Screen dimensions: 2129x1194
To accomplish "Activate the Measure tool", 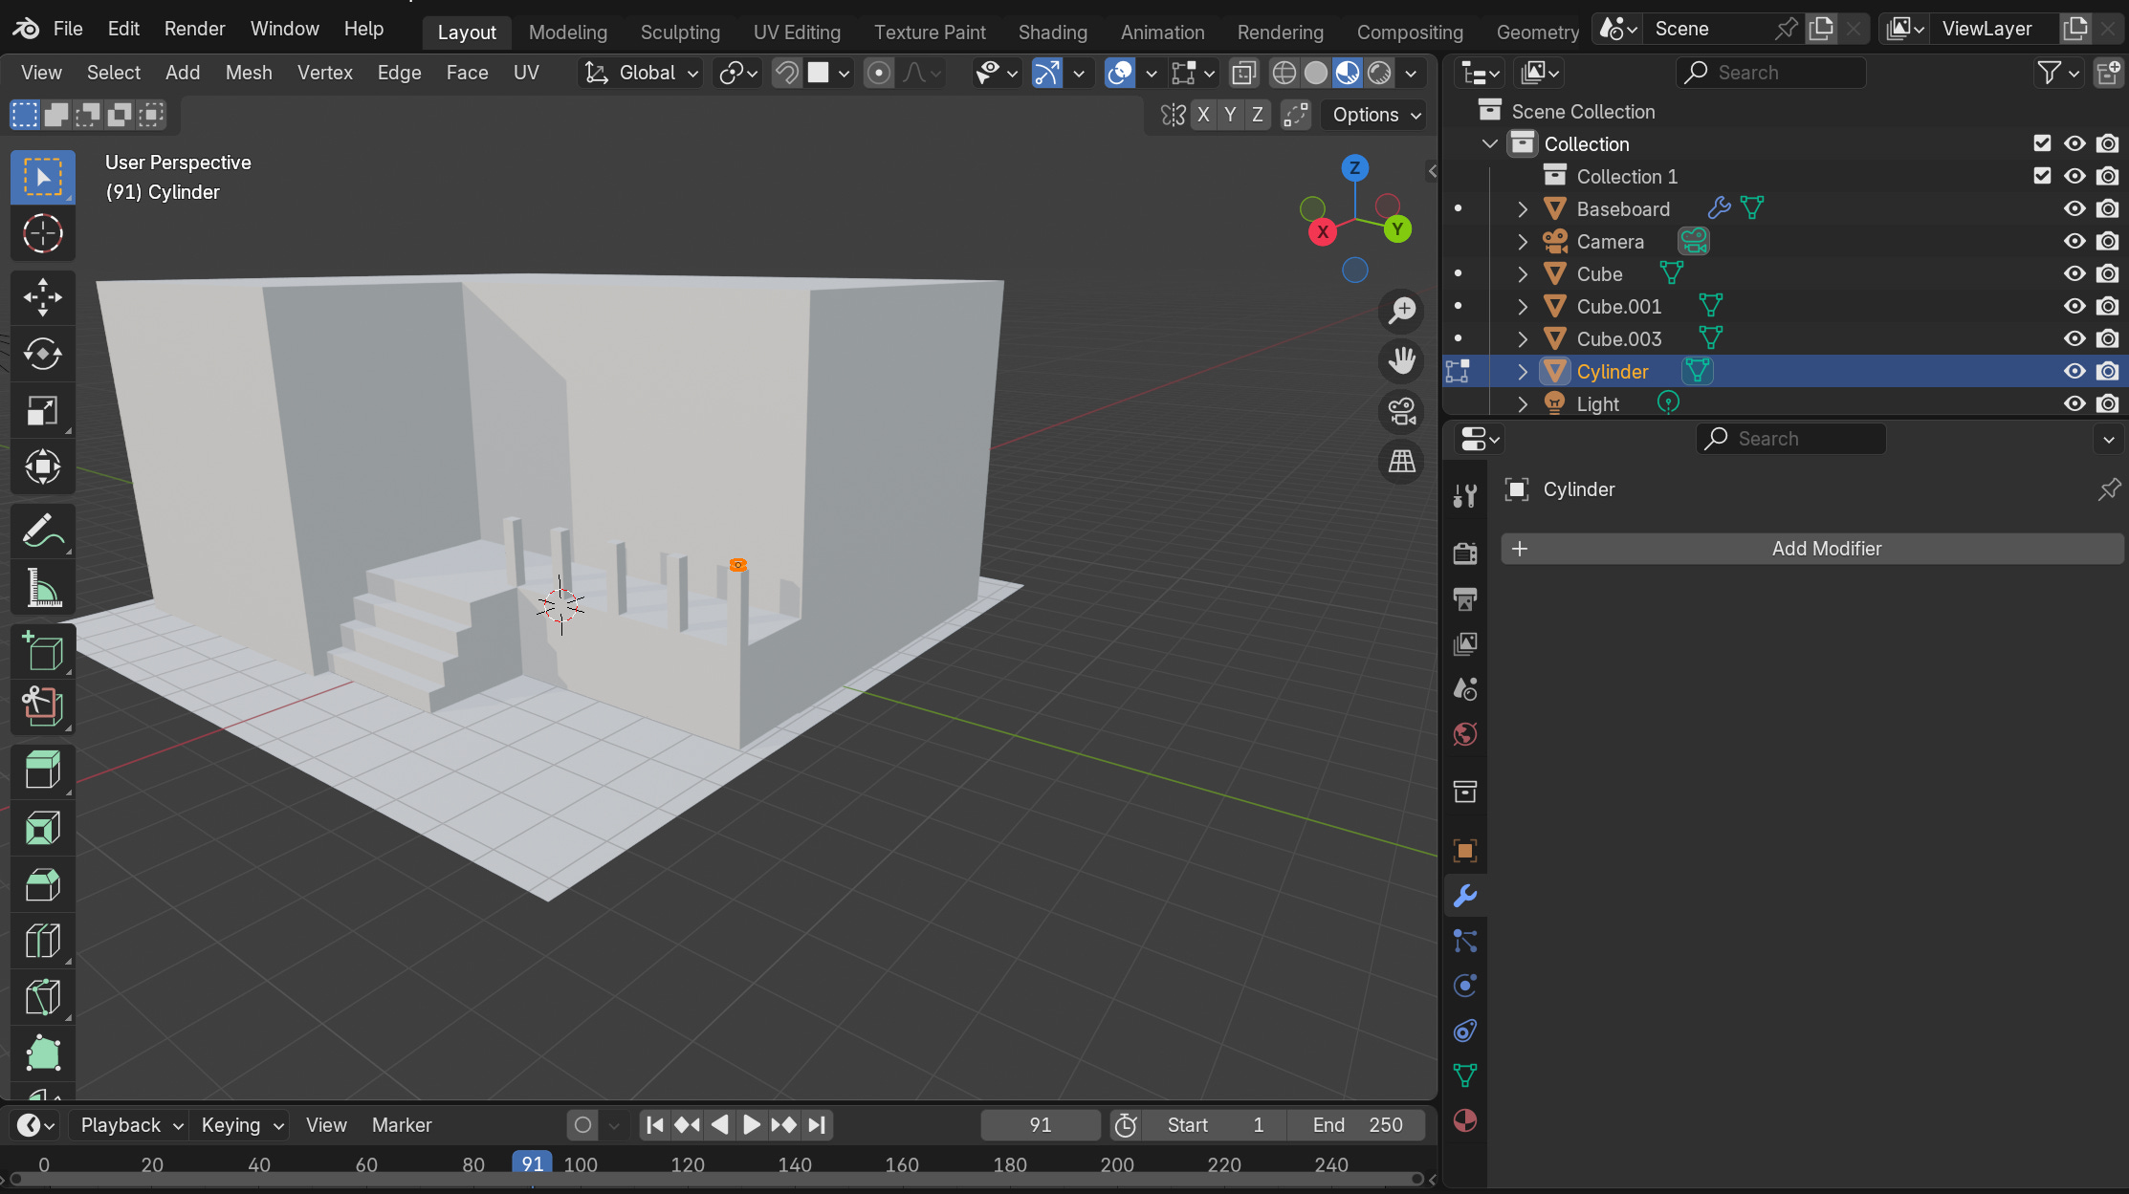I will 42,587.
